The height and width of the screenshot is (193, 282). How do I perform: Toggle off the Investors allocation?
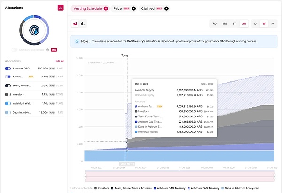click(8, 94)
